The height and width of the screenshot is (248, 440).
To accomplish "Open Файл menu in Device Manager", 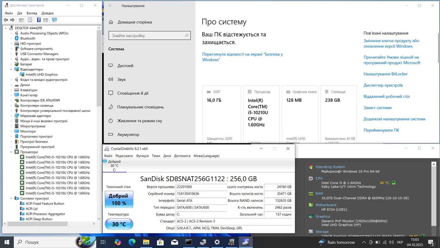I will click(9, 13).
